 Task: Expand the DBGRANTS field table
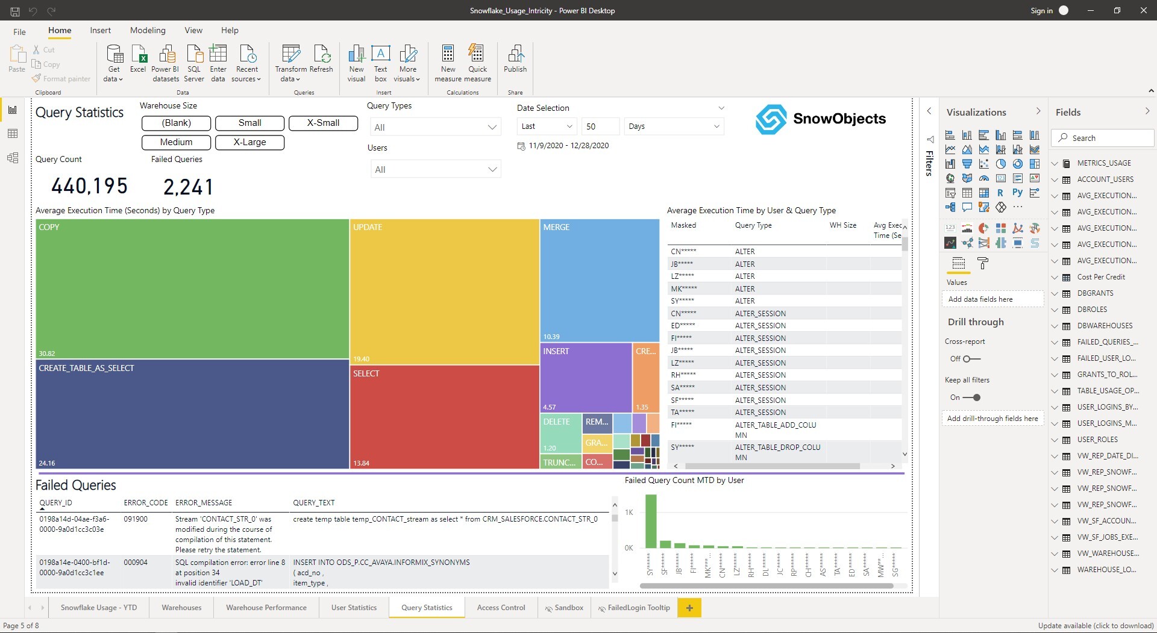(1055, 293)
